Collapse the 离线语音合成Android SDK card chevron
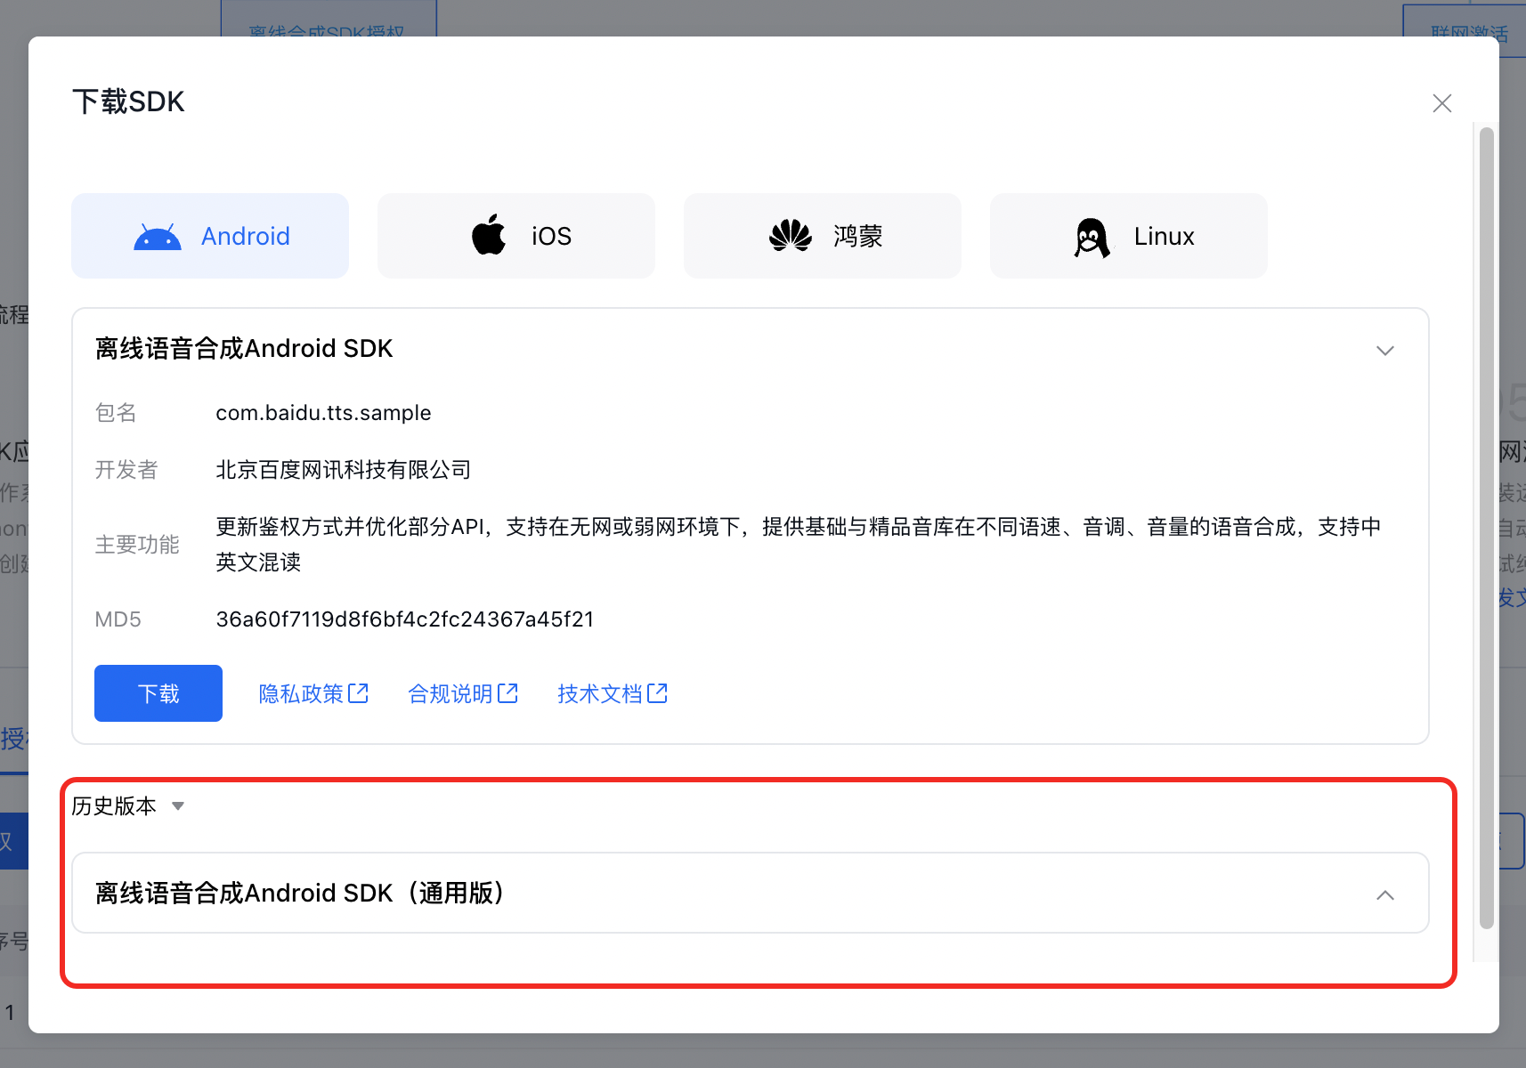 click(x=1385, y=351)
